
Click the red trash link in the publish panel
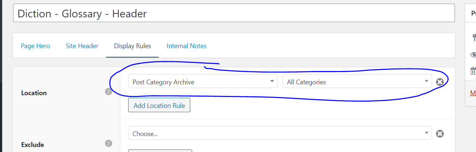point(473,93)
